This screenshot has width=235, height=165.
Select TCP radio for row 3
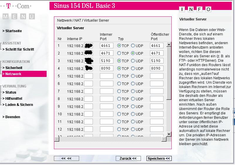point(119,61)
